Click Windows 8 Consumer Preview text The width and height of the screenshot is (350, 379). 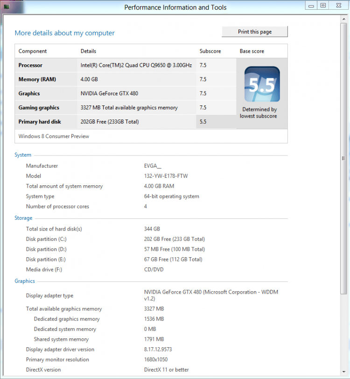coord(54,136)
